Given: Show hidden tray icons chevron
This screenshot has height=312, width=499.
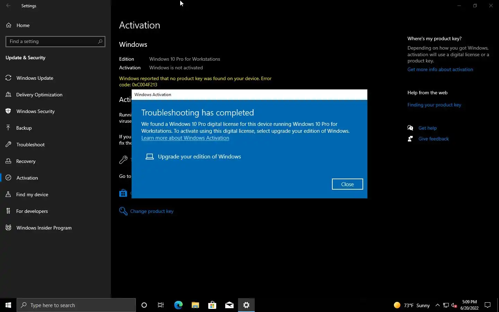Looking at the screenshot, I should 437,305.
